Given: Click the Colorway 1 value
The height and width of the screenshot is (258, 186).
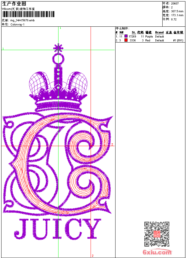Looking at the screenshot, I should pyautogui.click(x=17, y=25).
